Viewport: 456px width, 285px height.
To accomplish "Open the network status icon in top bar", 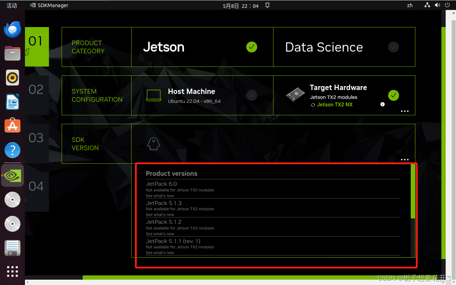I will click(x=427, y=5).
